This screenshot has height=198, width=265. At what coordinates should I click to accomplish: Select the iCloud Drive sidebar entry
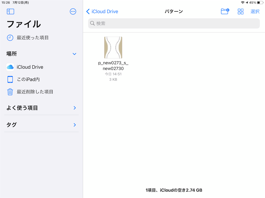(28, 67)
